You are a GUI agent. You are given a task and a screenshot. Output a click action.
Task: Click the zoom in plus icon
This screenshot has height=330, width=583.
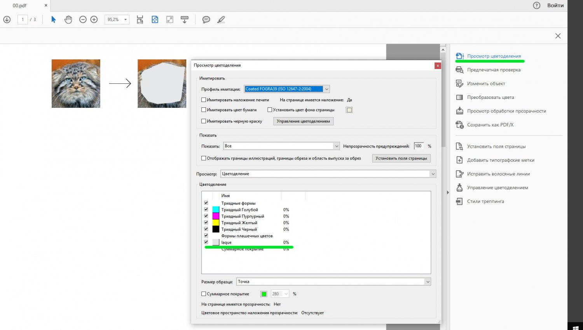click(94, 19)
